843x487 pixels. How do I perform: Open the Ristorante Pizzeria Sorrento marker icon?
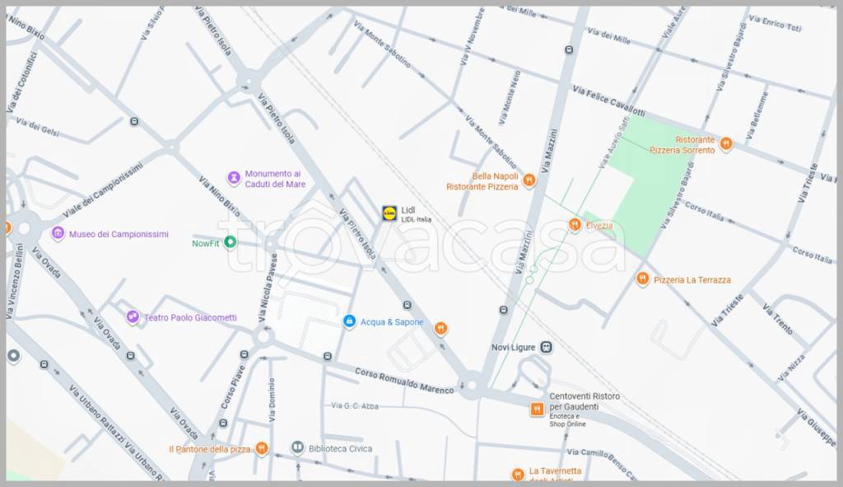(725, 144)
